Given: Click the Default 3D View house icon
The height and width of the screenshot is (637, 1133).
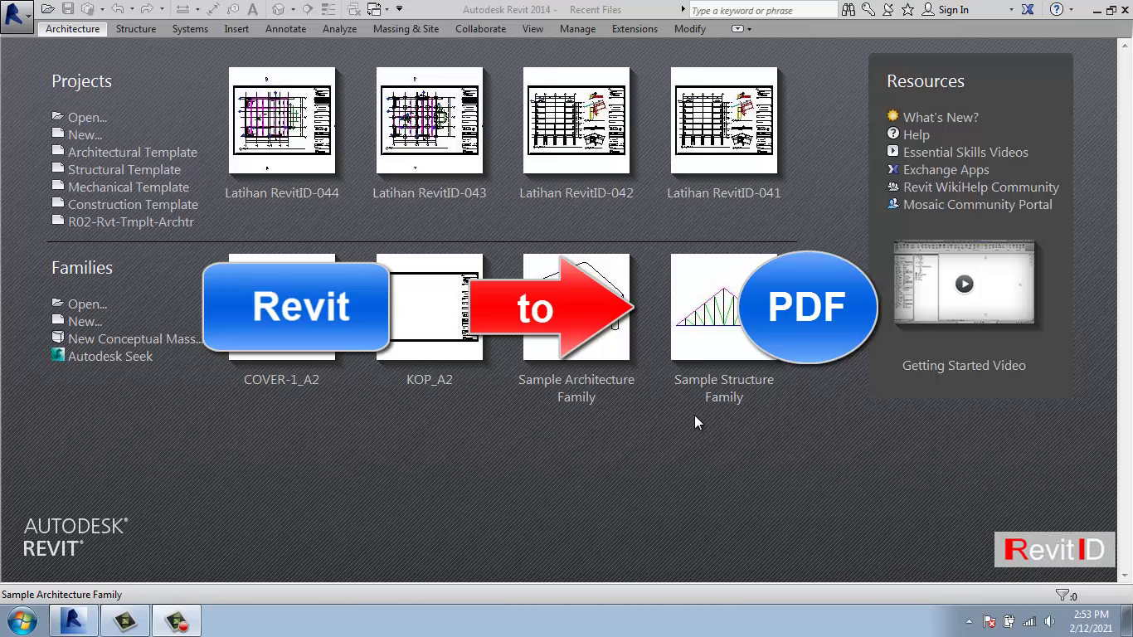Looking at the screenshot, I should 278,9.
